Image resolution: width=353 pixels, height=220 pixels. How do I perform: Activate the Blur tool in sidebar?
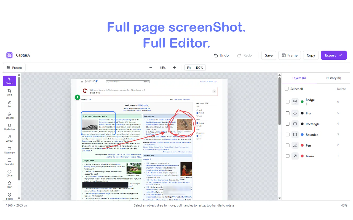click(x=9, y=185)
